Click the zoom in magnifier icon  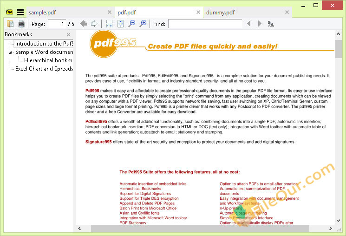tap(143, 23)
